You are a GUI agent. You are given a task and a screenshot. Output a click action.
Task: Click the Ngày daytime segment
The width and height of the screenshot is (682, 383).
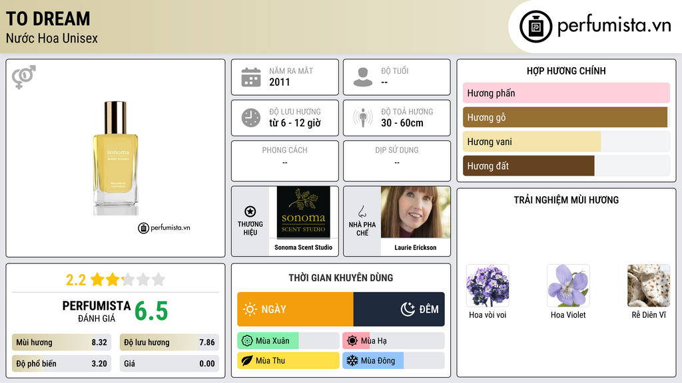pyautogui.click(x=295, y=309)
